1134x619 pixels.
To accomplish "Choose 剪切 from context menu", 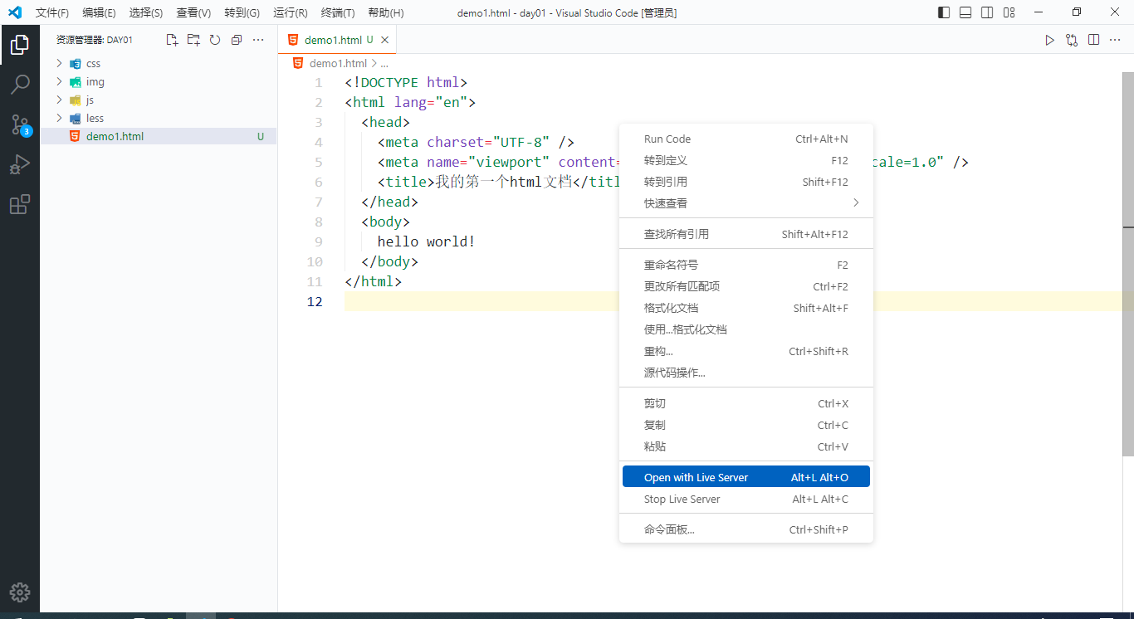I will (745, 403).
